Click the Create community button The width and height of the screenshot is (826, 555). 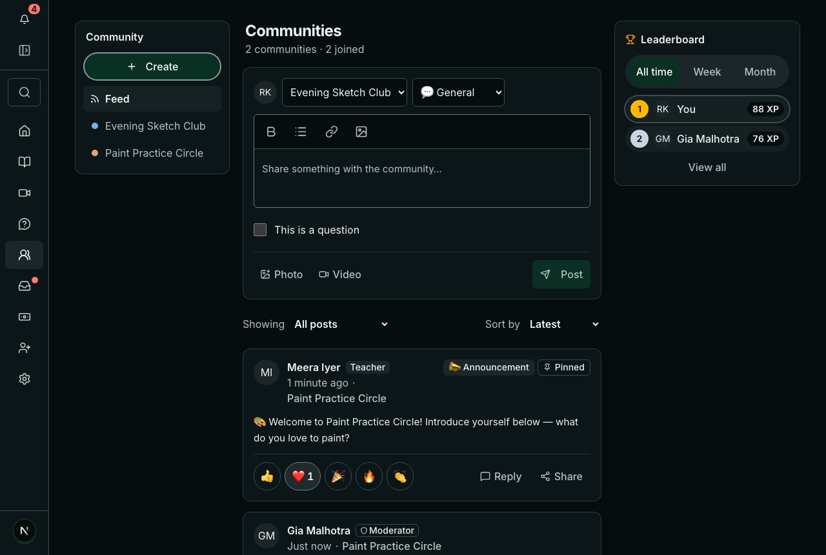(x=152, y=66)
